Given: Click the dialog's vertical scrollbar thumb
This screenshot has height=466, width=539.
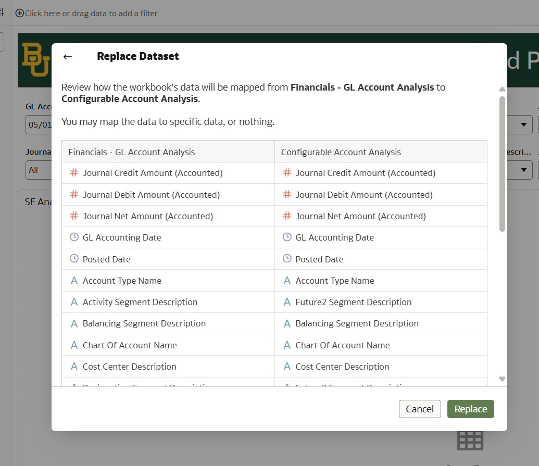Looking at the screenshot, I should pos(502,164).
